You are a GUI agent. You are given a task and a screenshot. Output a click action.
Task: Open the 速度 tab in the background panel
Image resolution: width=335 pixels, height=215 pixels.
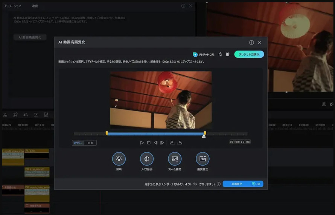[x=35, y=6]
